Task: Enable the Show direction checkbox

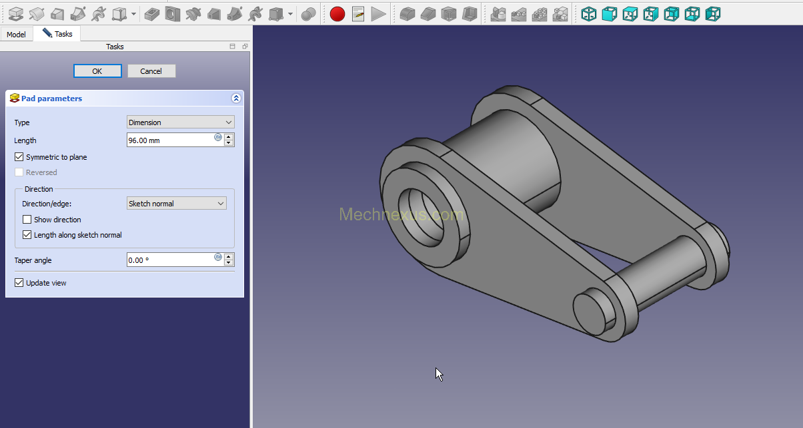Action: (27, 220)
